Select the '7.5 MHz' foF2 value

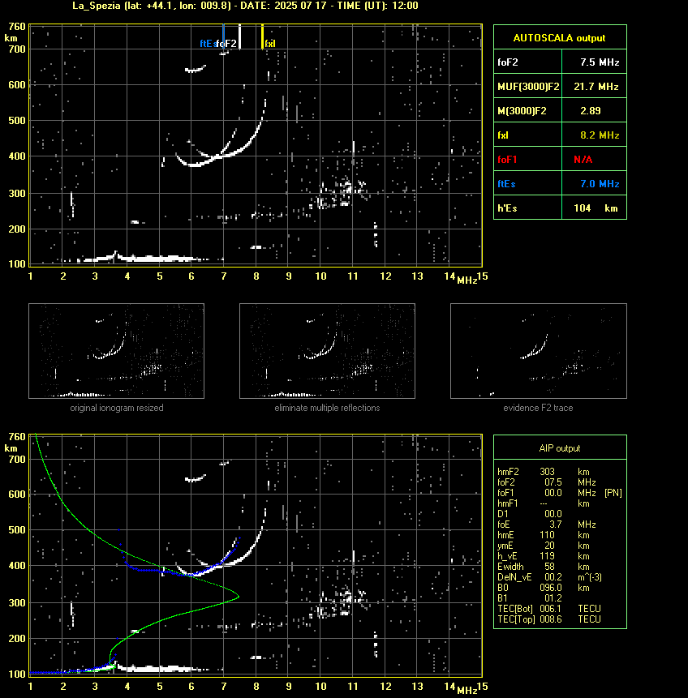tap(600, 62)
